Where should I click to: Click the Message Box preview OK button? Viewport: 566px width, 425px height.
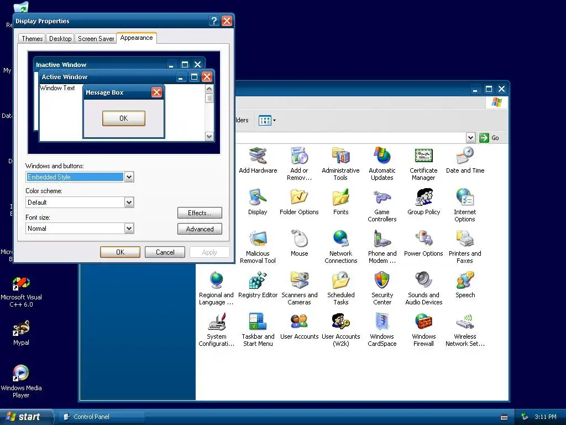[x=124, y=118]
